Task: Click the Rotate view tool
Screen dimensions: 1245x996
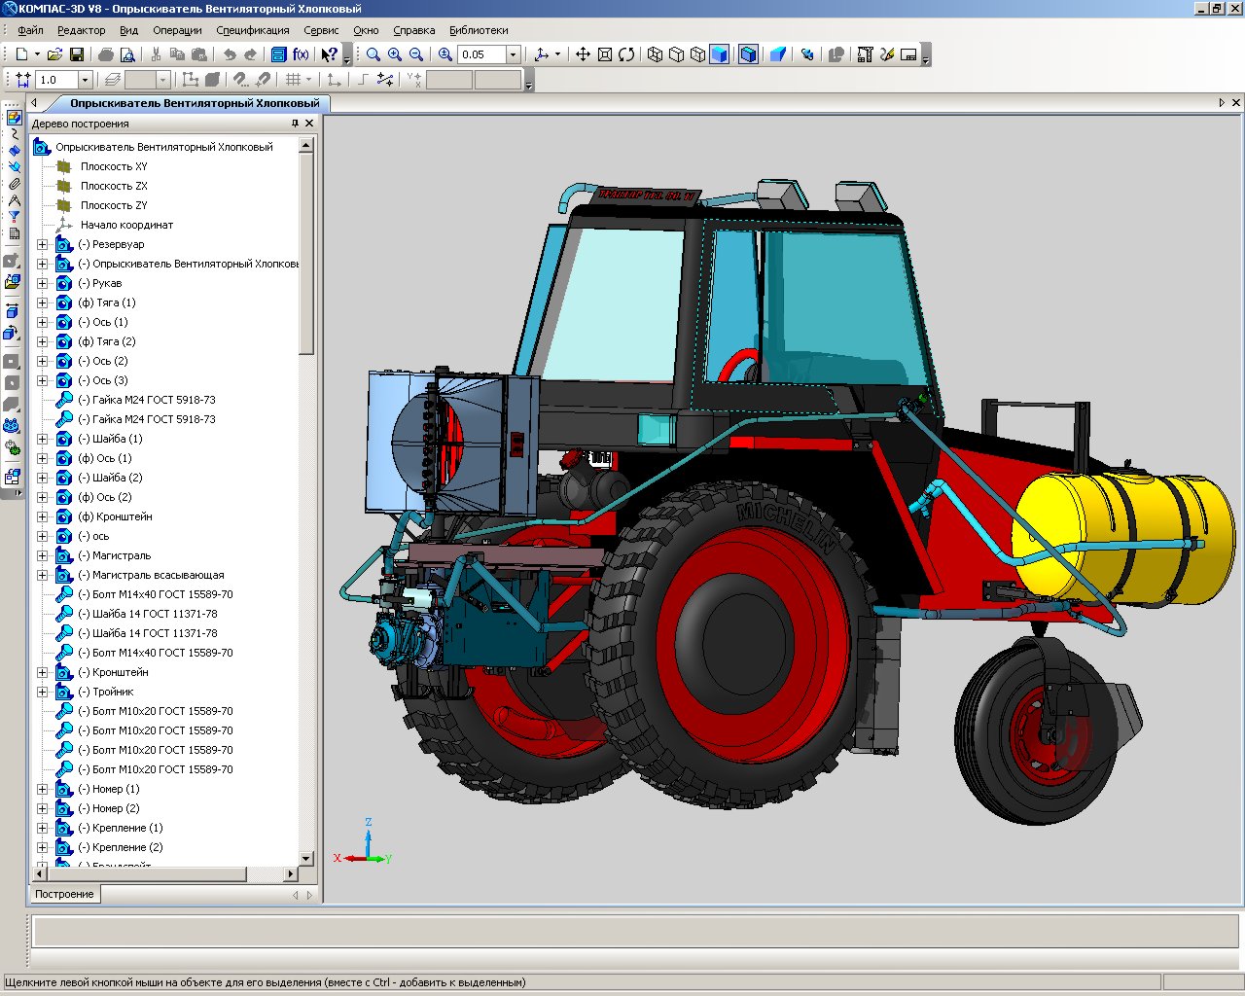Action: click(626, 54)
